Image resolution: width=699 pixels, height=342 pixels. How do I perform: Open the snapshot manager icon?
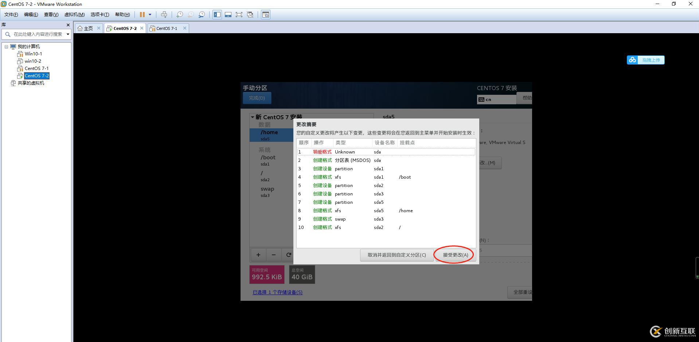pyautogui.click(x=202, y=15)
